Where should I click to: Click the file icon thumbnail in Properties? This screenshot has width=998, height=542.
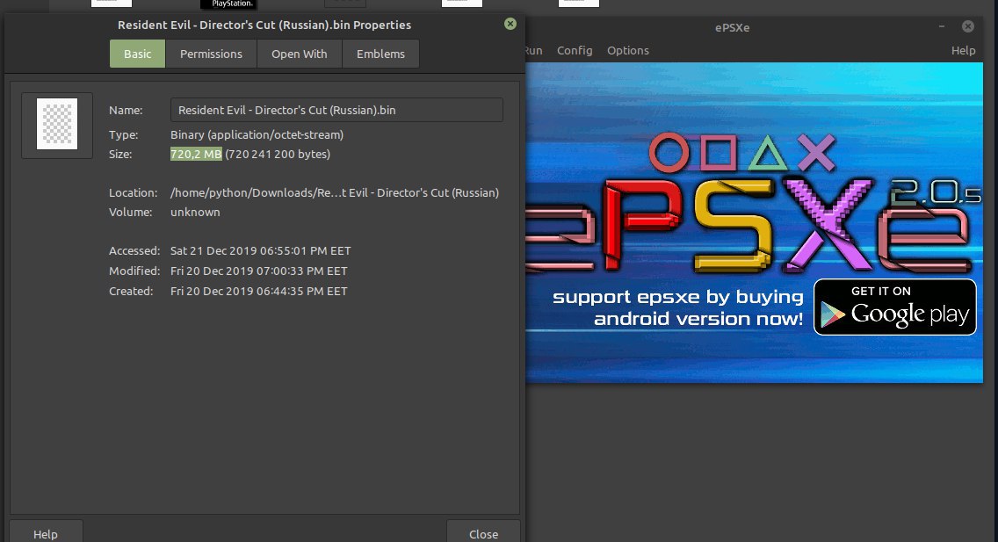coord(57,124)
